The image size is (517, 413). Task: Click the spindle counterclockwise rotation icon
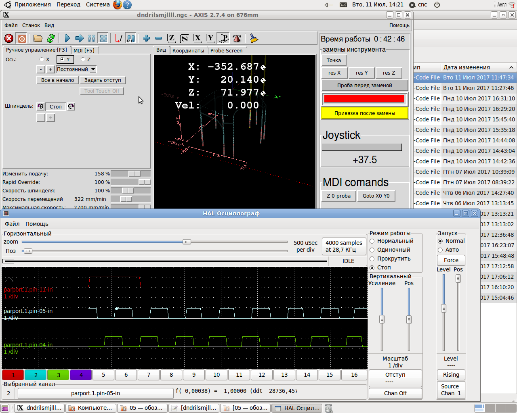pyautogui.click(x=40, y=106)
